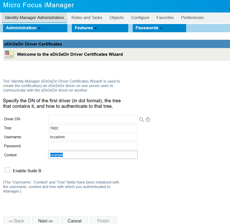Image resolution: width=230 pixels, height=224 pixels.
Task: Expand the Passwords dropdown menu
Action: click(149, 28)
